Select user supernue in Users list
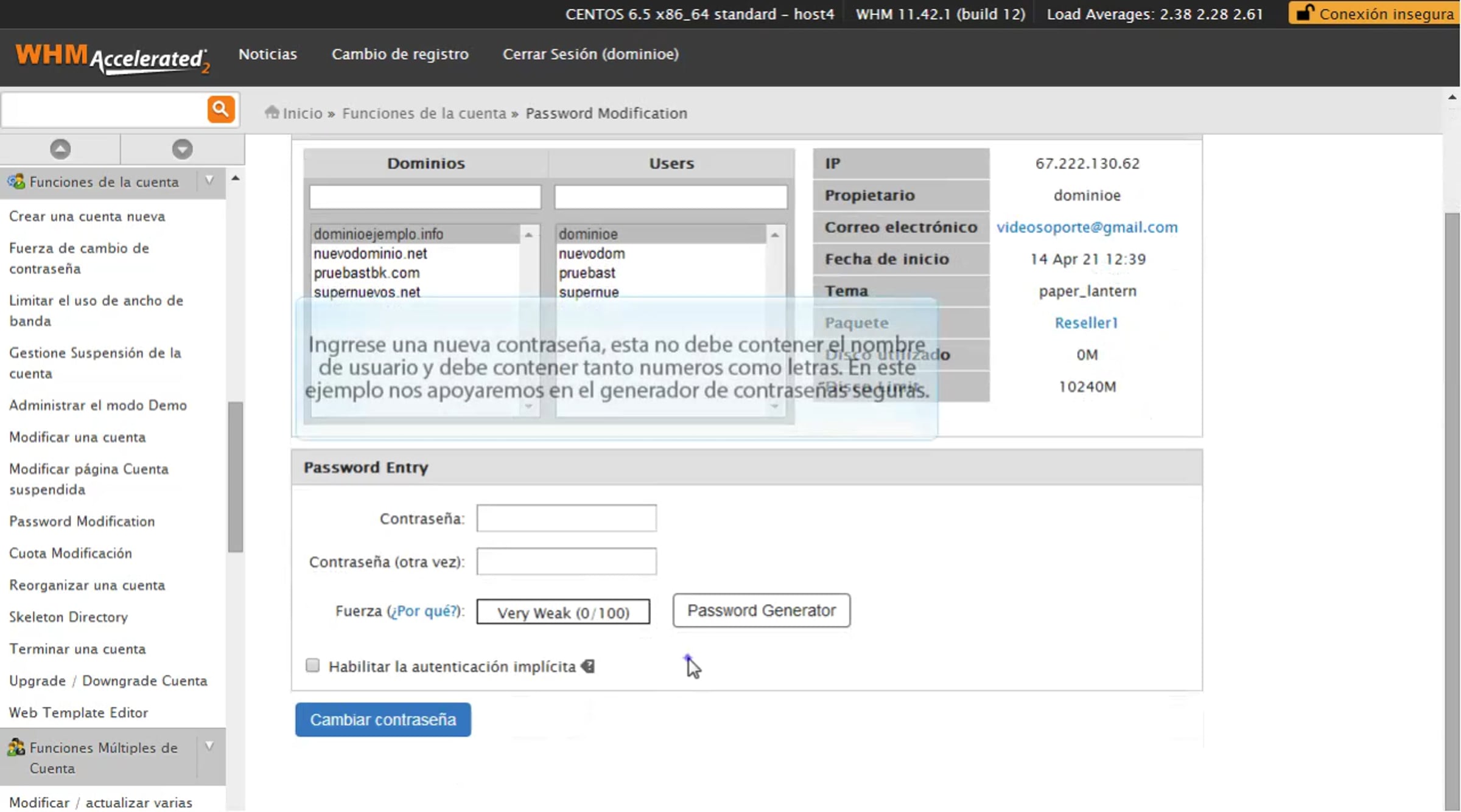The width and height of the screenshot is (1461, 812). [661, 293]
